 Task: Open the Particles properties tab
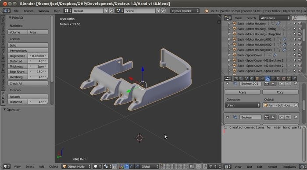click(289, 79)
